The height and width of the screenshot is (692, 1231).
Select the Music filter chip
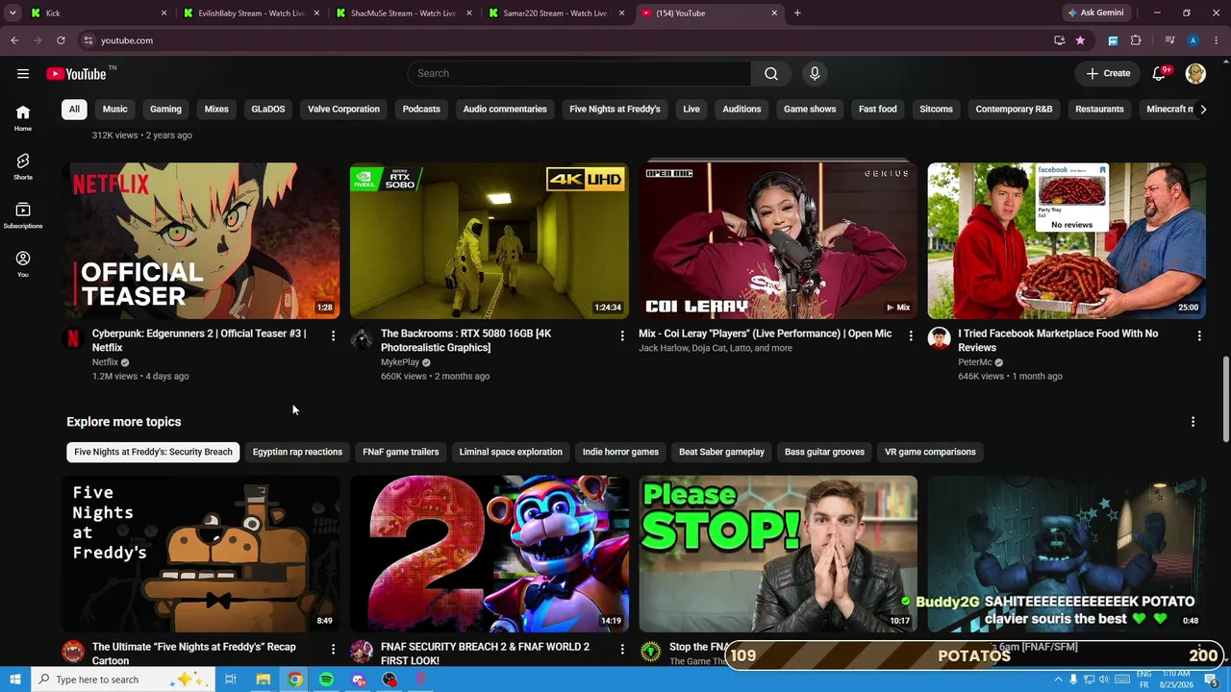click(115, 110)
